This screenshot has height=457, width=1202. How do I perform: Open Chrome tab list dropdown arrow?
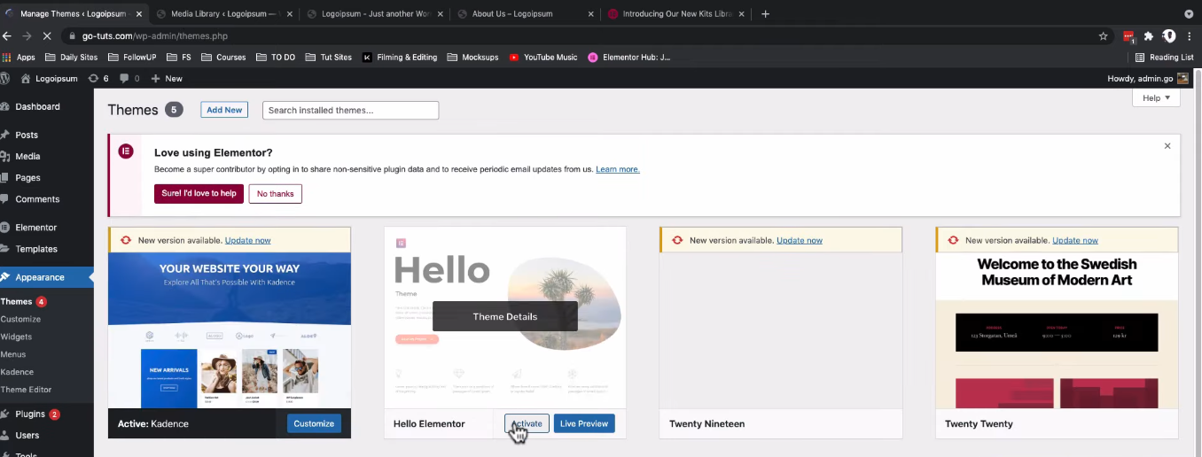[x=1189, y=13]
